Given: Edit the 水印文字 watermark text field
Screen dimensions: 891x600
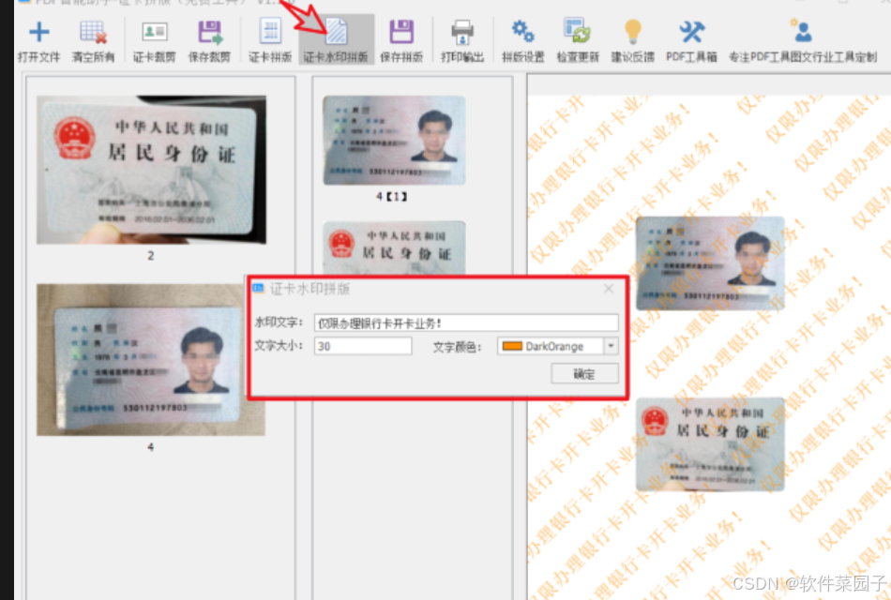Looking at the screenshot, I should (x=466, y=322).
